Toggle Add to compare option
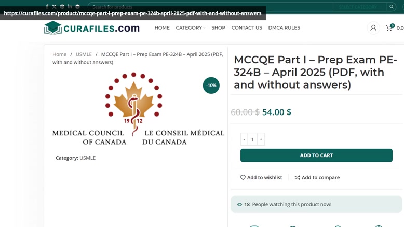 [x=317, y=177]
